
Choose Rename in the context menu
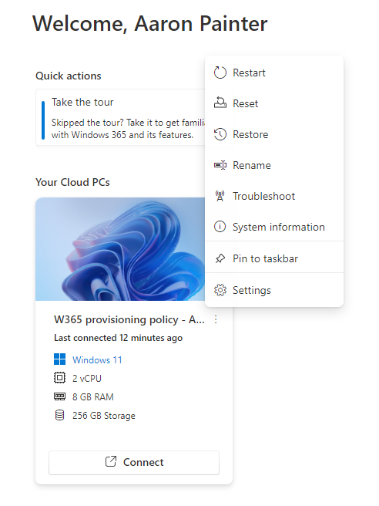point(274,165)
